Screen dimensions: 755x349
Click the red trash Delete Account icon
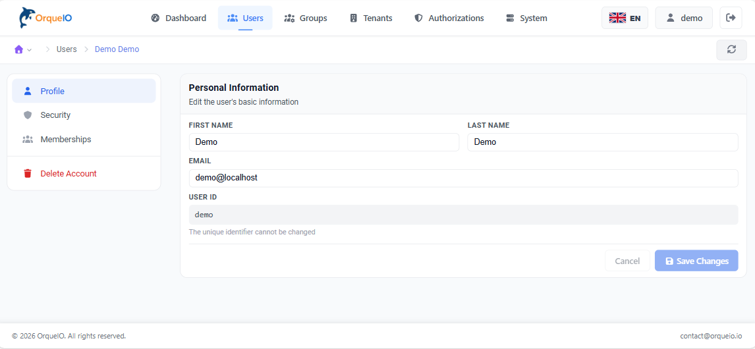(x=28, y=173)
